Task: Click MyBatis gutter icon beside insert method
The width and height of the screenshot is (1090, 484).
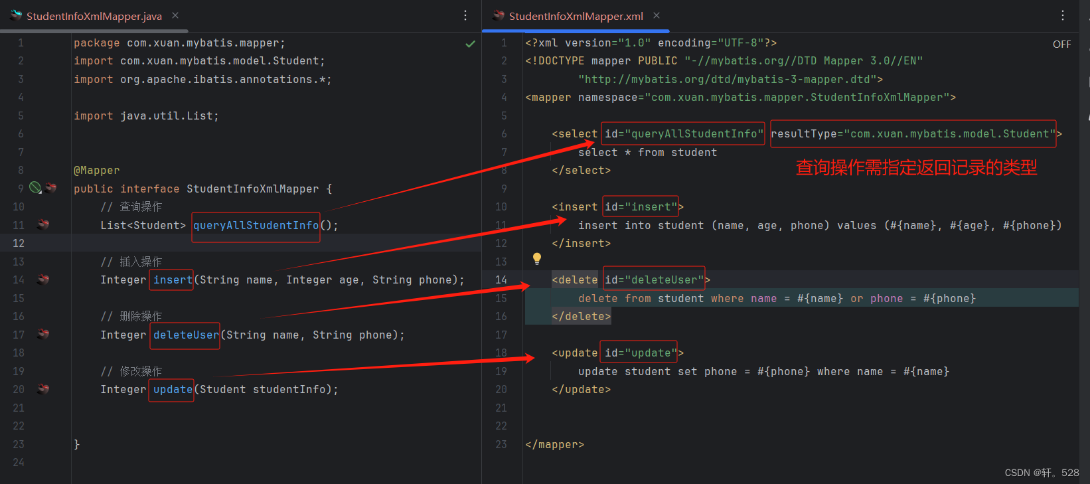Action: (43, 280)
